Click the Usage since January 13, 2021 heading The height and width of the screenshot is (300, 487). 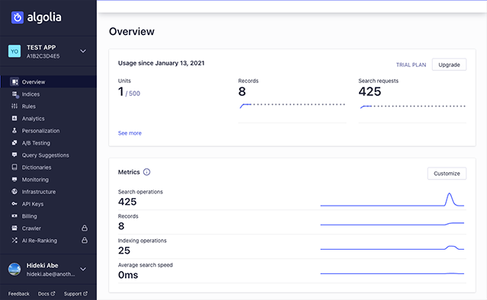162,63
